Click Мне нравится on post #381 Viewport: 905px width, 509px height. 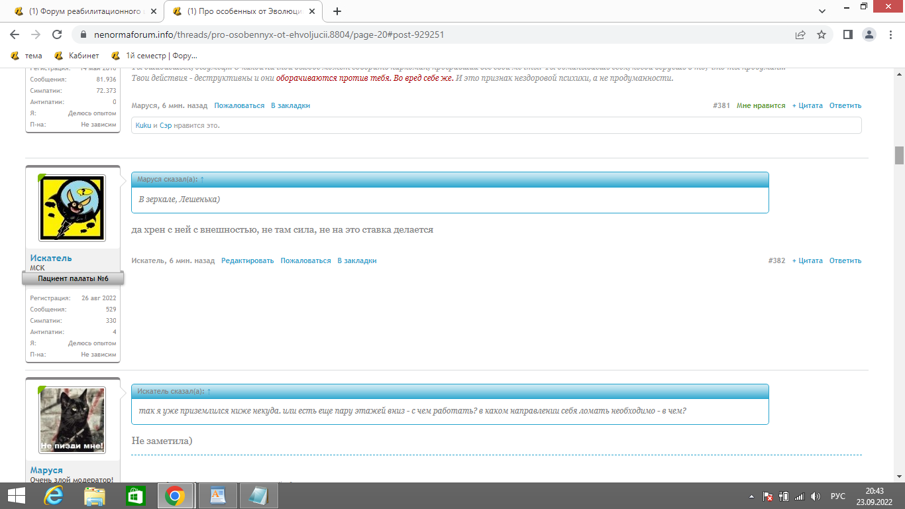(761, 105)
